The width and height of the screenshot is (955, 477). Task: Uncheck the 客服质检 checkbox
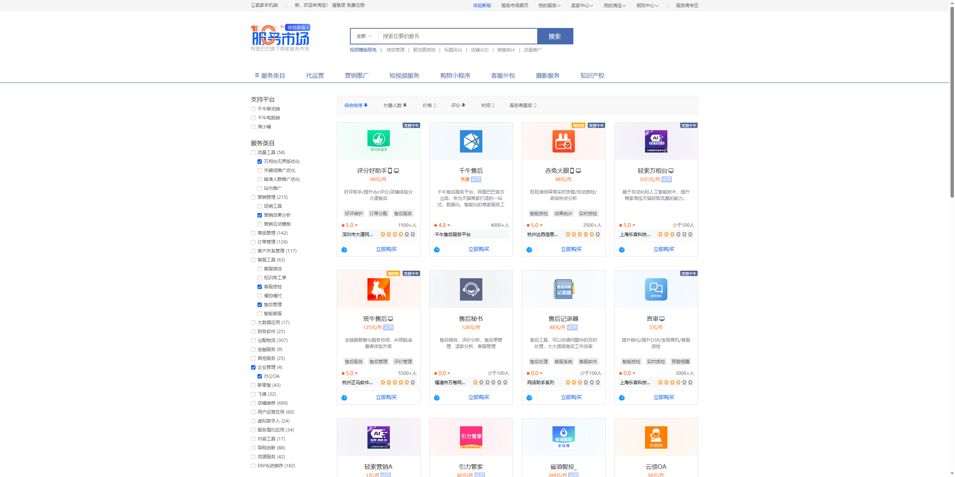(x=260, y=287)
